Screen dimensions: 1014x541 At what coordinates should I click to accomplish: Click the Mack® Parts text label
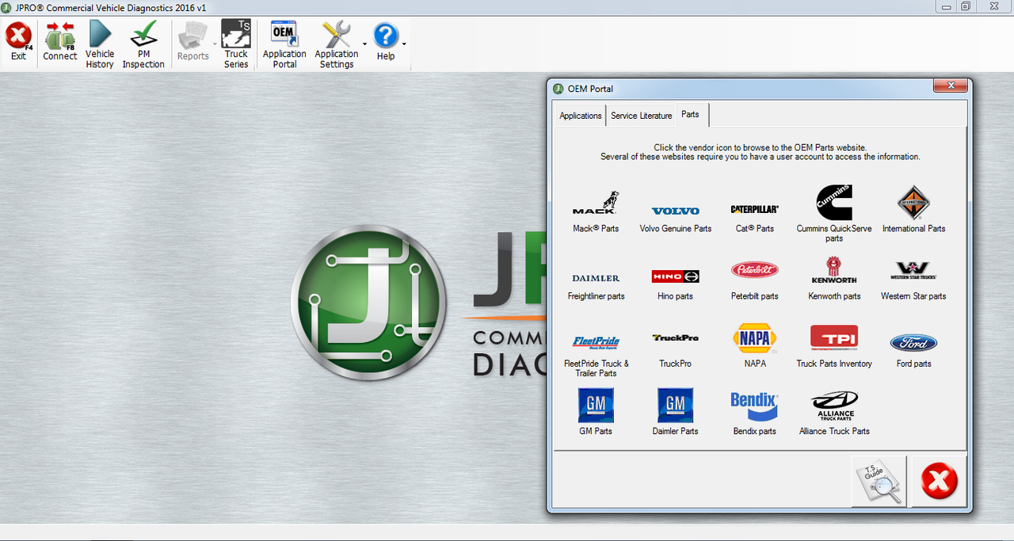pos(596,229)
